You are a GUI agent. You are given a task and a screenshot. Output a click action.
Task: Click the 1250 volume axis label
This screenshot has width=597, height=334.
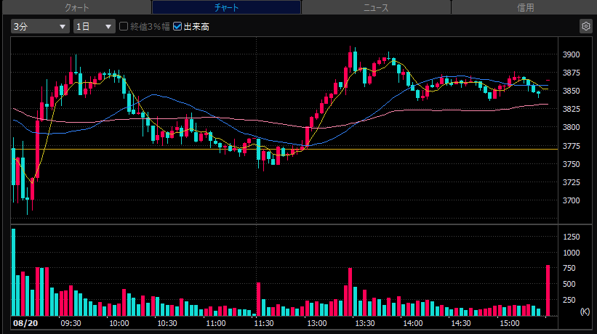click(x=571, y=237)
